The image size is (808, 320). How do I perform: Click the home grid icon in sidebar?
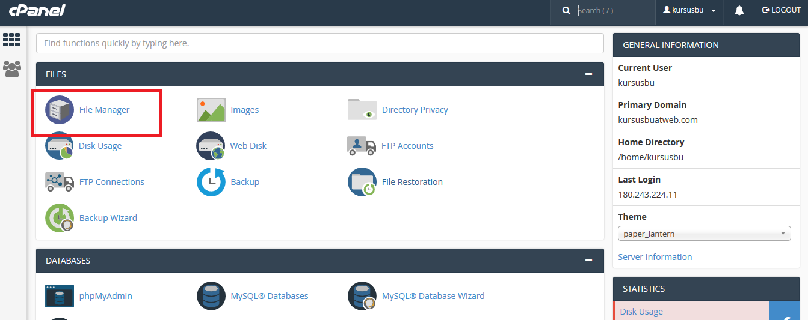tap(11, 40)
